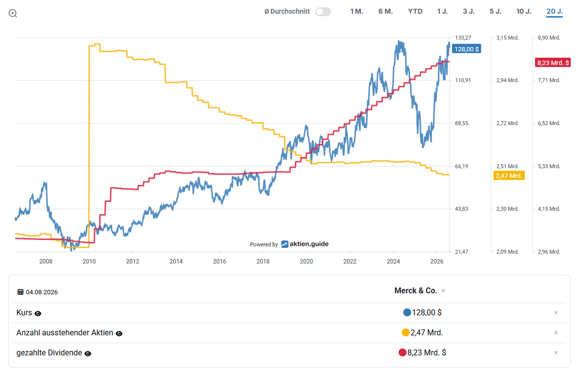The height and width of the screenshot is (372, 578).
Task: Switch chart to YTD range
Action: (x=415, y=11)
